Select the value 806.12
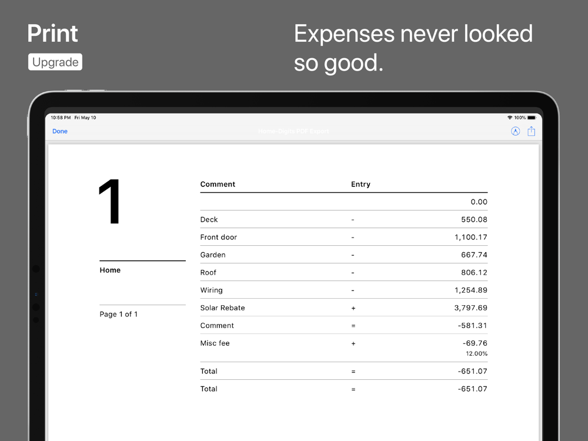 tap(474, 272)
